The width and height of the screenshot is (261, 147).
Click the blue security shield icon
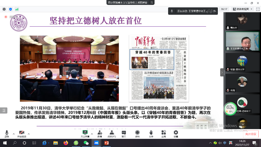(x=11, y=9)
